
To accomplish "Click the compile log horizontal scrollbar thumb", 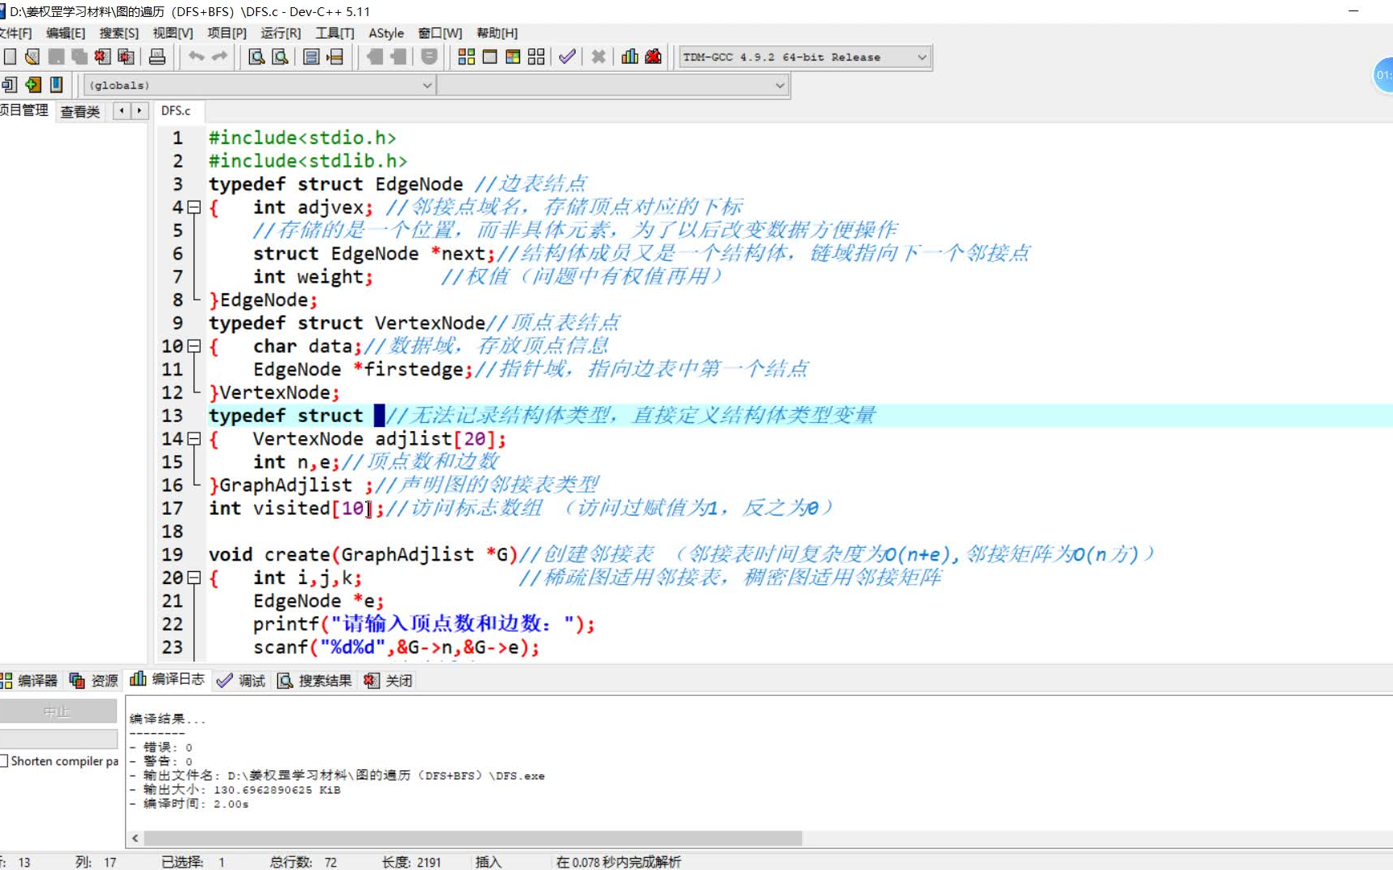I will [x=473, y=838].
